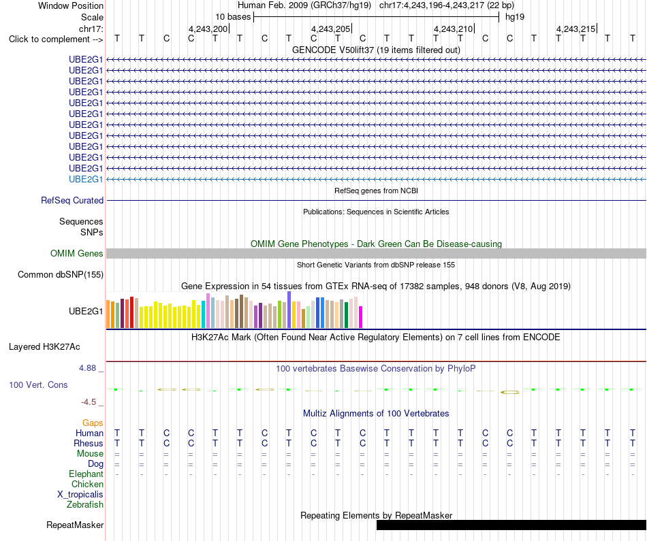647x541 pixels.
Task: Click the Chicken alignment row label
Action: (x=87, y=484)
